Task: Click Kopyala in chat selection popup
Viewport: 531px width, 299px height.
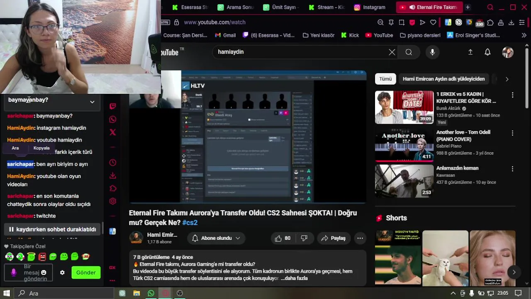Action: point(41,148)
